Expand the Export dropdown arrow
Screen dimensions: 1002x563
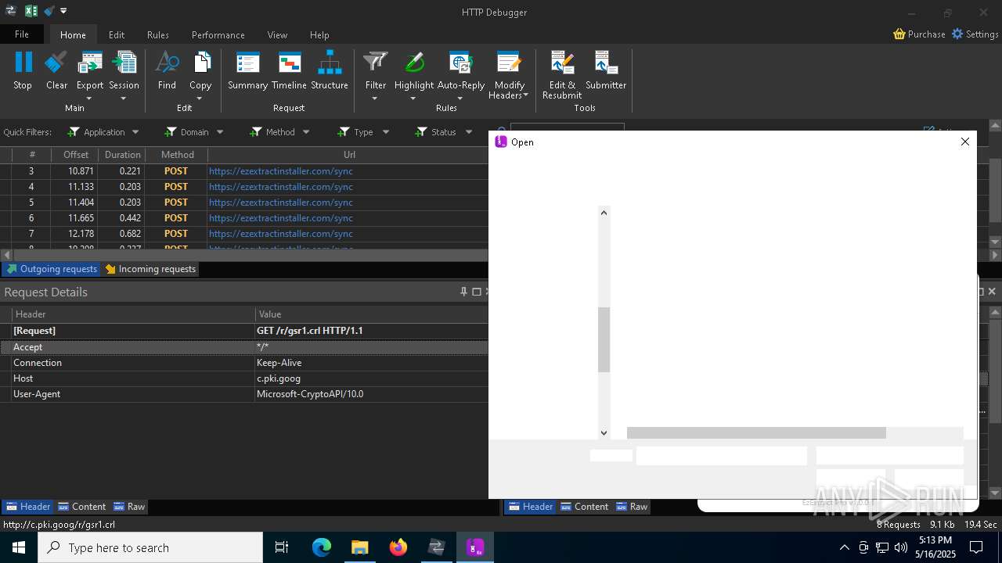(89, 99)
